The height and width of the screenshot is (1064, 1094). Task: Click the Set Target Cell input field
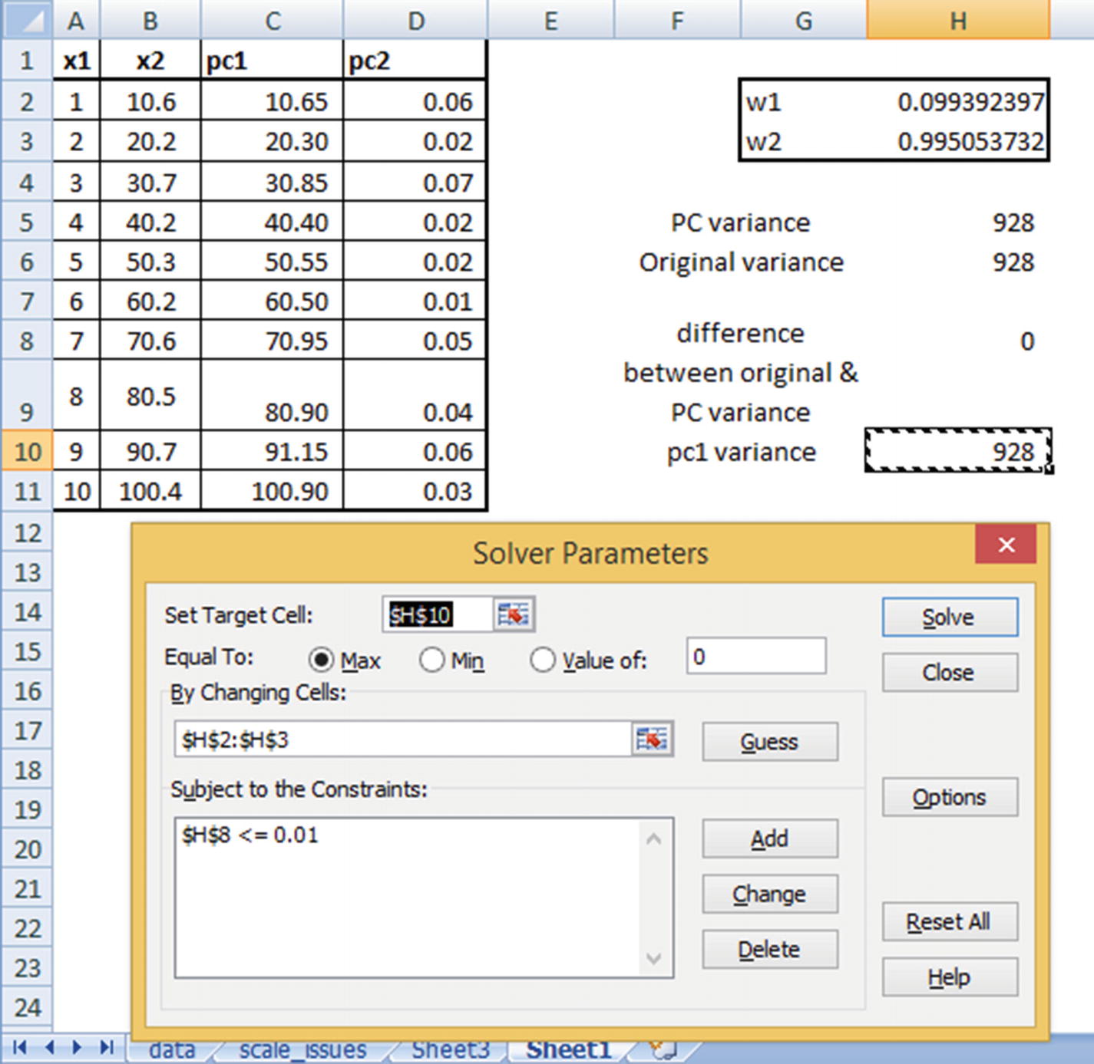coord(438,614)
